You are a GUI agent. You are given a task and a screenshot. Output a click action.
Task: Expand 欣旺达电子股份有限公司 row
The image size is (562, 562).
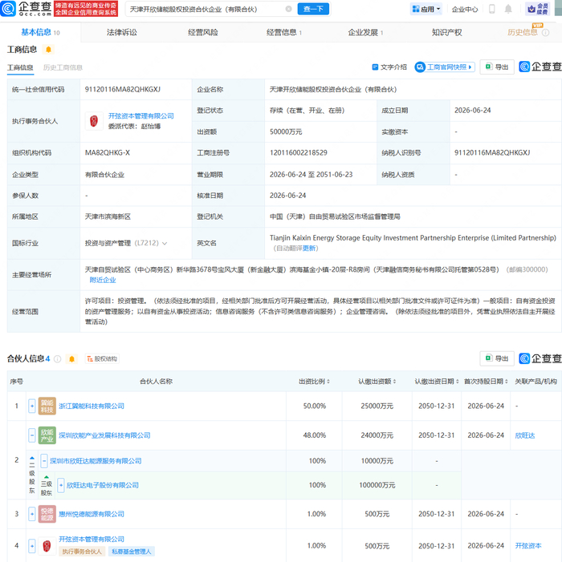click(x=61, y=485)
